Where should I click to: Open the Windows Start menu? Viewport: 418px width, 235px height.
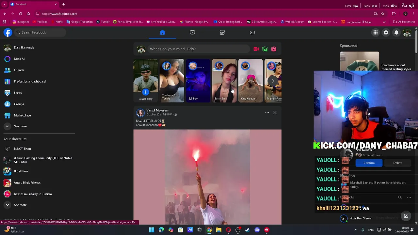pyautogui.click(x=152, y=230)
